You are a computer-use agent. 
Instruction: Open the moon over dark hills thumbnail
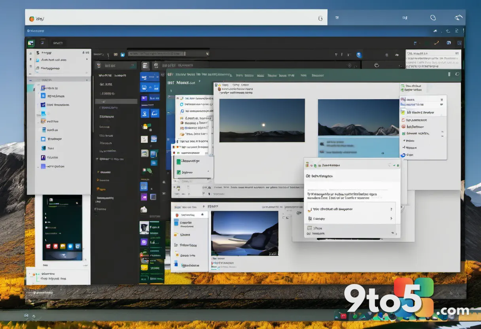coord(262,121)
